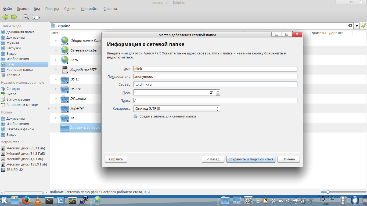Confirm the location with the green checkmark
Image resolution: width=367 pixels, height=206 pixels.
point(364,26)
